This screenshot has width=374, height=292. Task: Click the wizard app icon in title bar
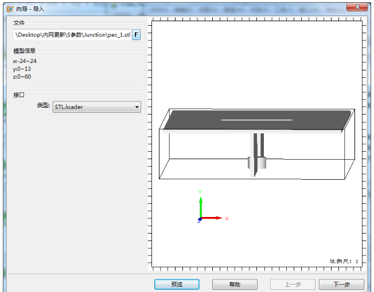click(x=9, y=9)
